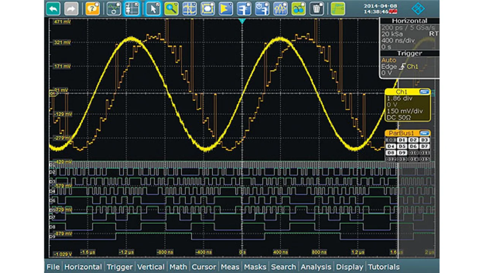The height and width of the screenshot is (273, 486).
Task: Toggle the highlighted signal-bar layout icon
Action: (132, 8)
